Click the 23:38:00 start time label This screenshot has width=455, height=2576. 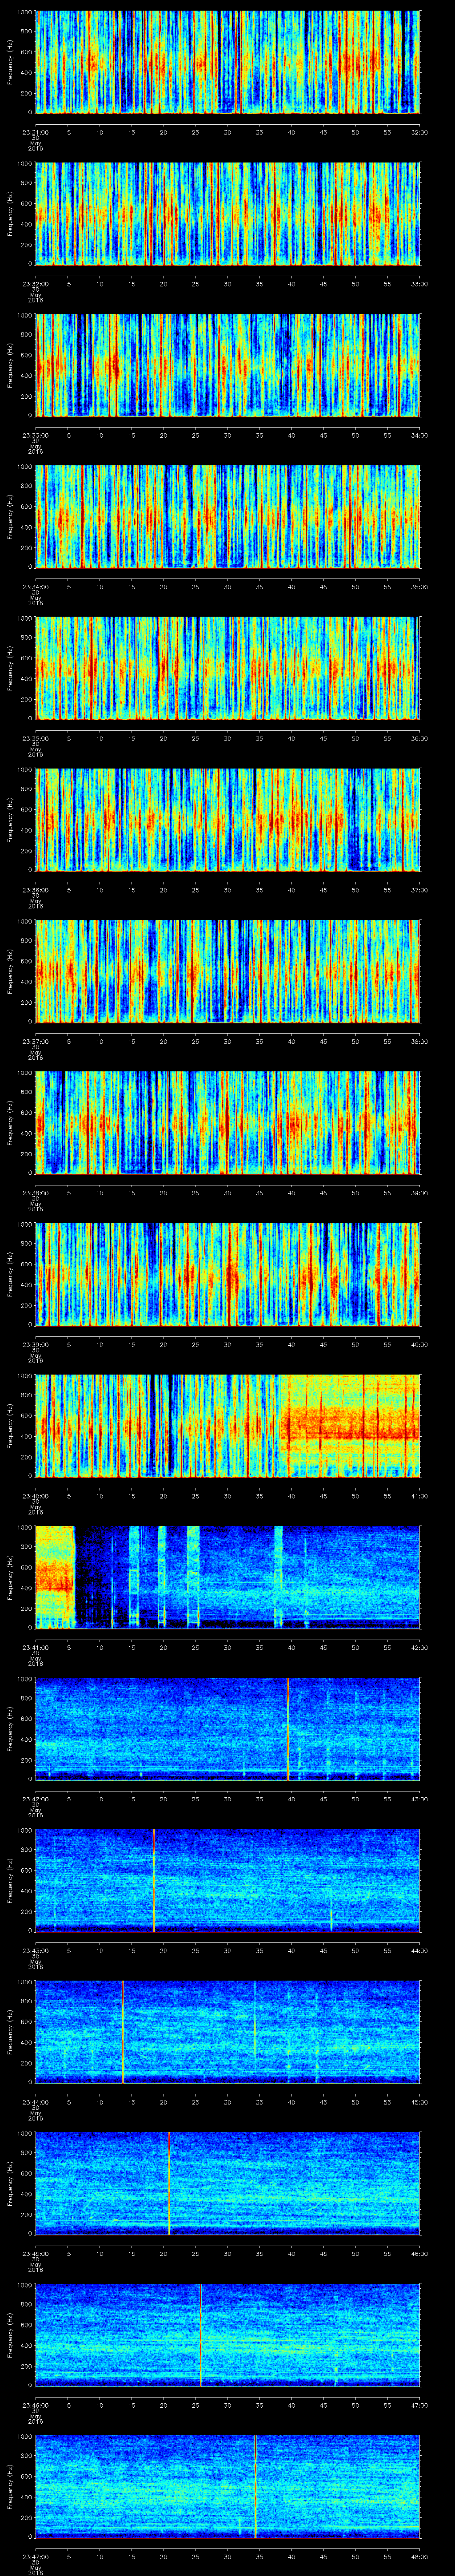[x=35, y=1193]
